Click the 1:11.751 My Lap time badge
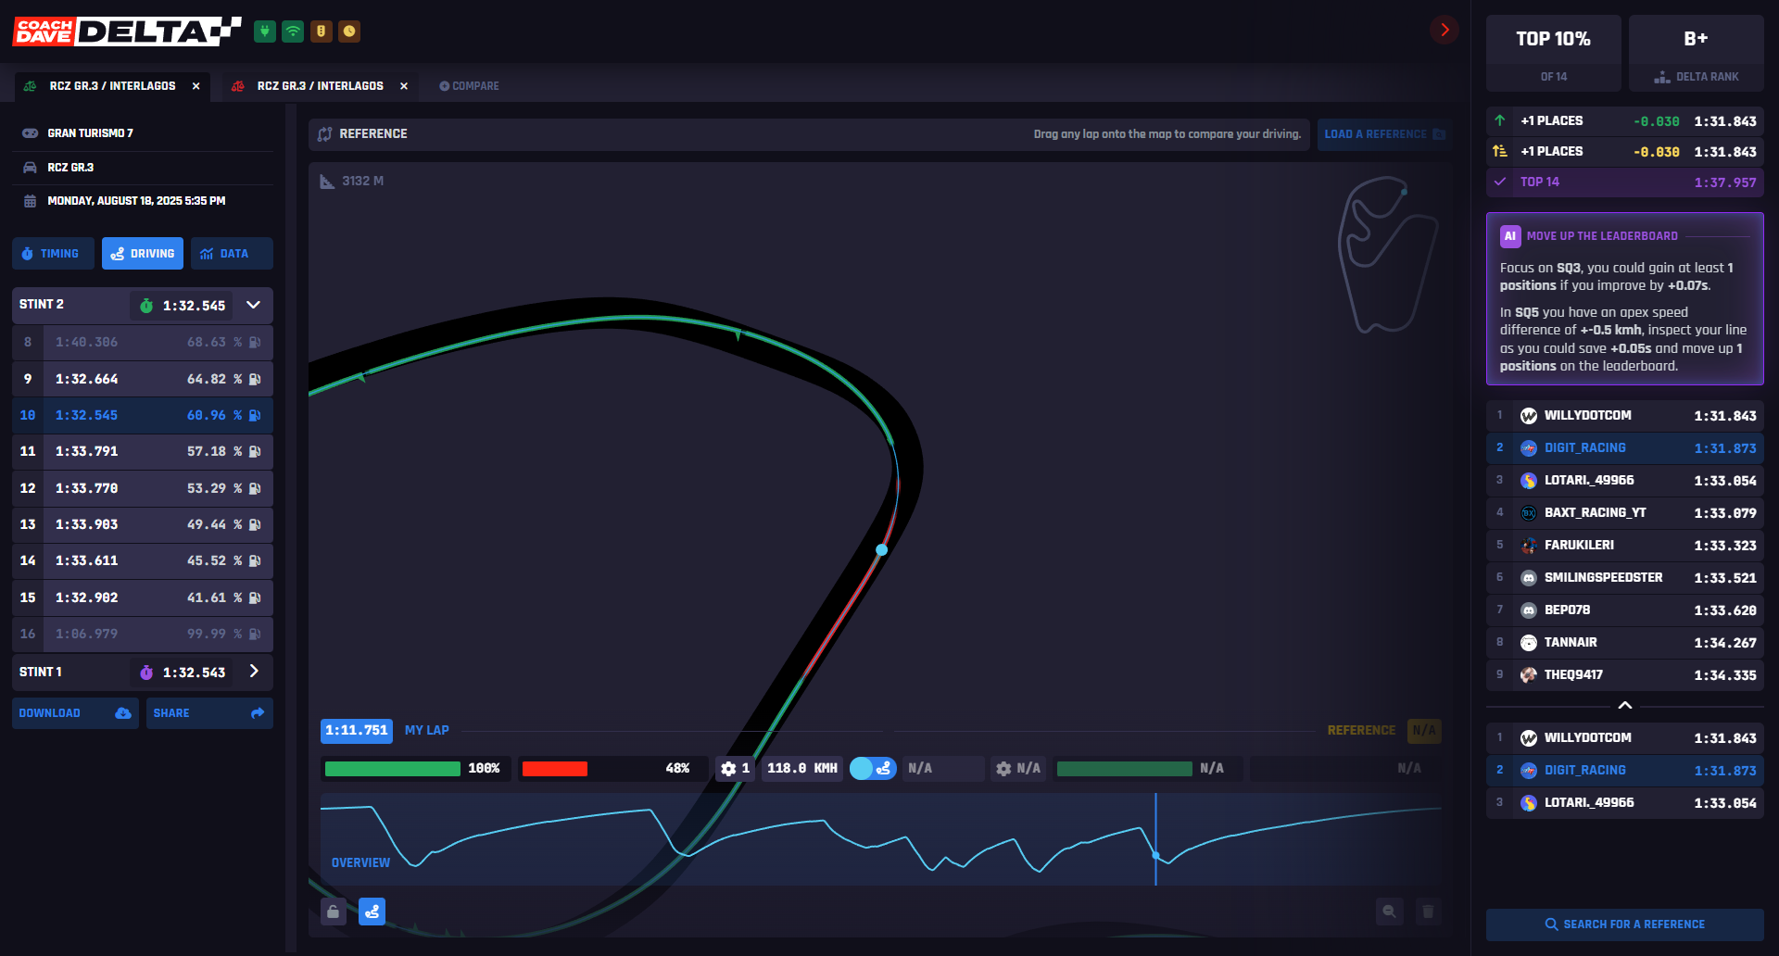Image resolution: width=1779 pixels, height=956 pixels. click(x=357, y=731)
